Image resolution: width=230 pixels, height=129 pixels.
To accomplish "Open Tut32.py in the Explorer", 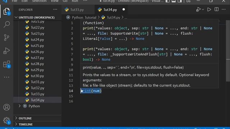I will point(37,88).
